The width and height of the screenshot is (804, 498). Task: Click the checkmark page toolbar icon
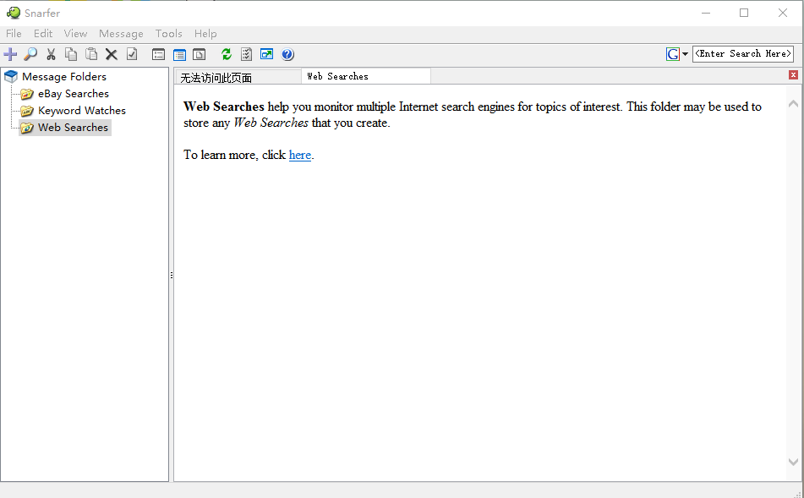coord(132,54)
